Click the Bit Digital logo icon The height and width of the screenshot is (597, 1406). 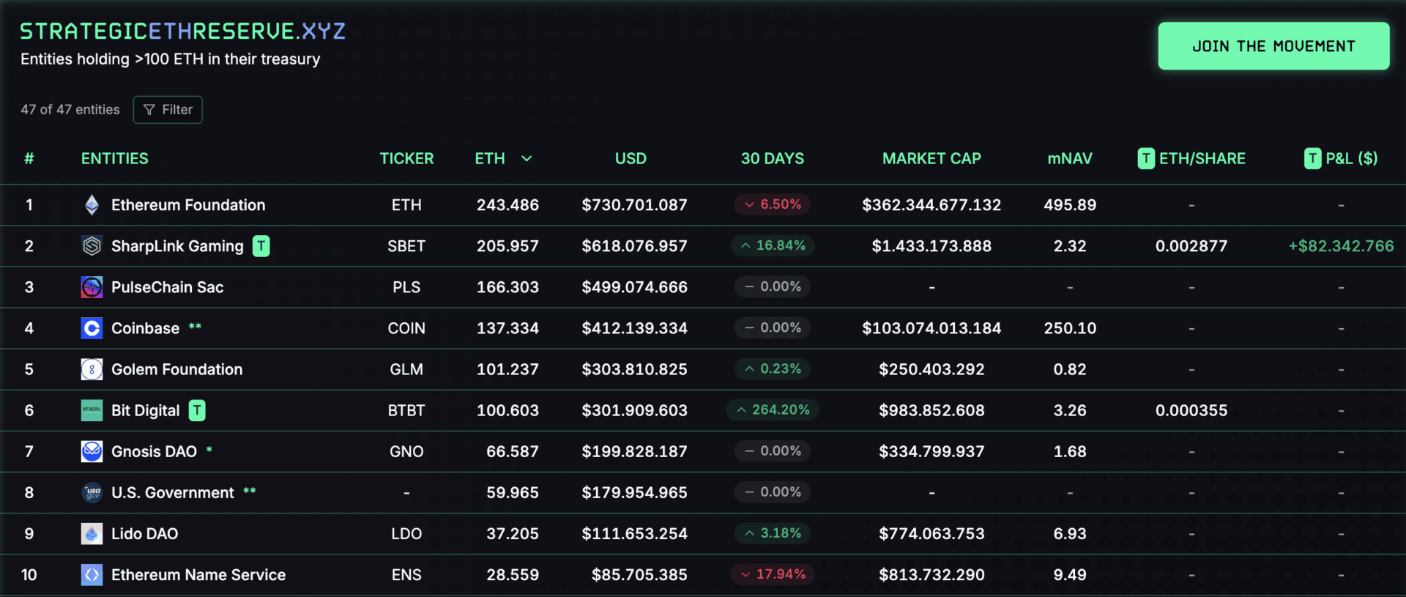(92, 410)
